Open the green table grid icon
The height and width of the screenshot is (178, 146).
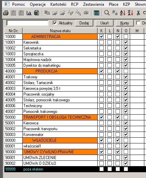tap(96, 13)
